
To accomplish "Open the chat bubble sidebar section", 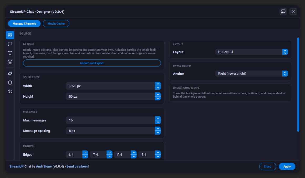I will (x=10, y=44).
